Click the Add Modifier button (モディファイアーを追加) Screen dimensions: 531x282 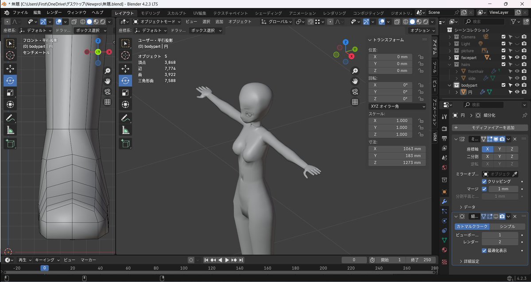tap(490, 127)
